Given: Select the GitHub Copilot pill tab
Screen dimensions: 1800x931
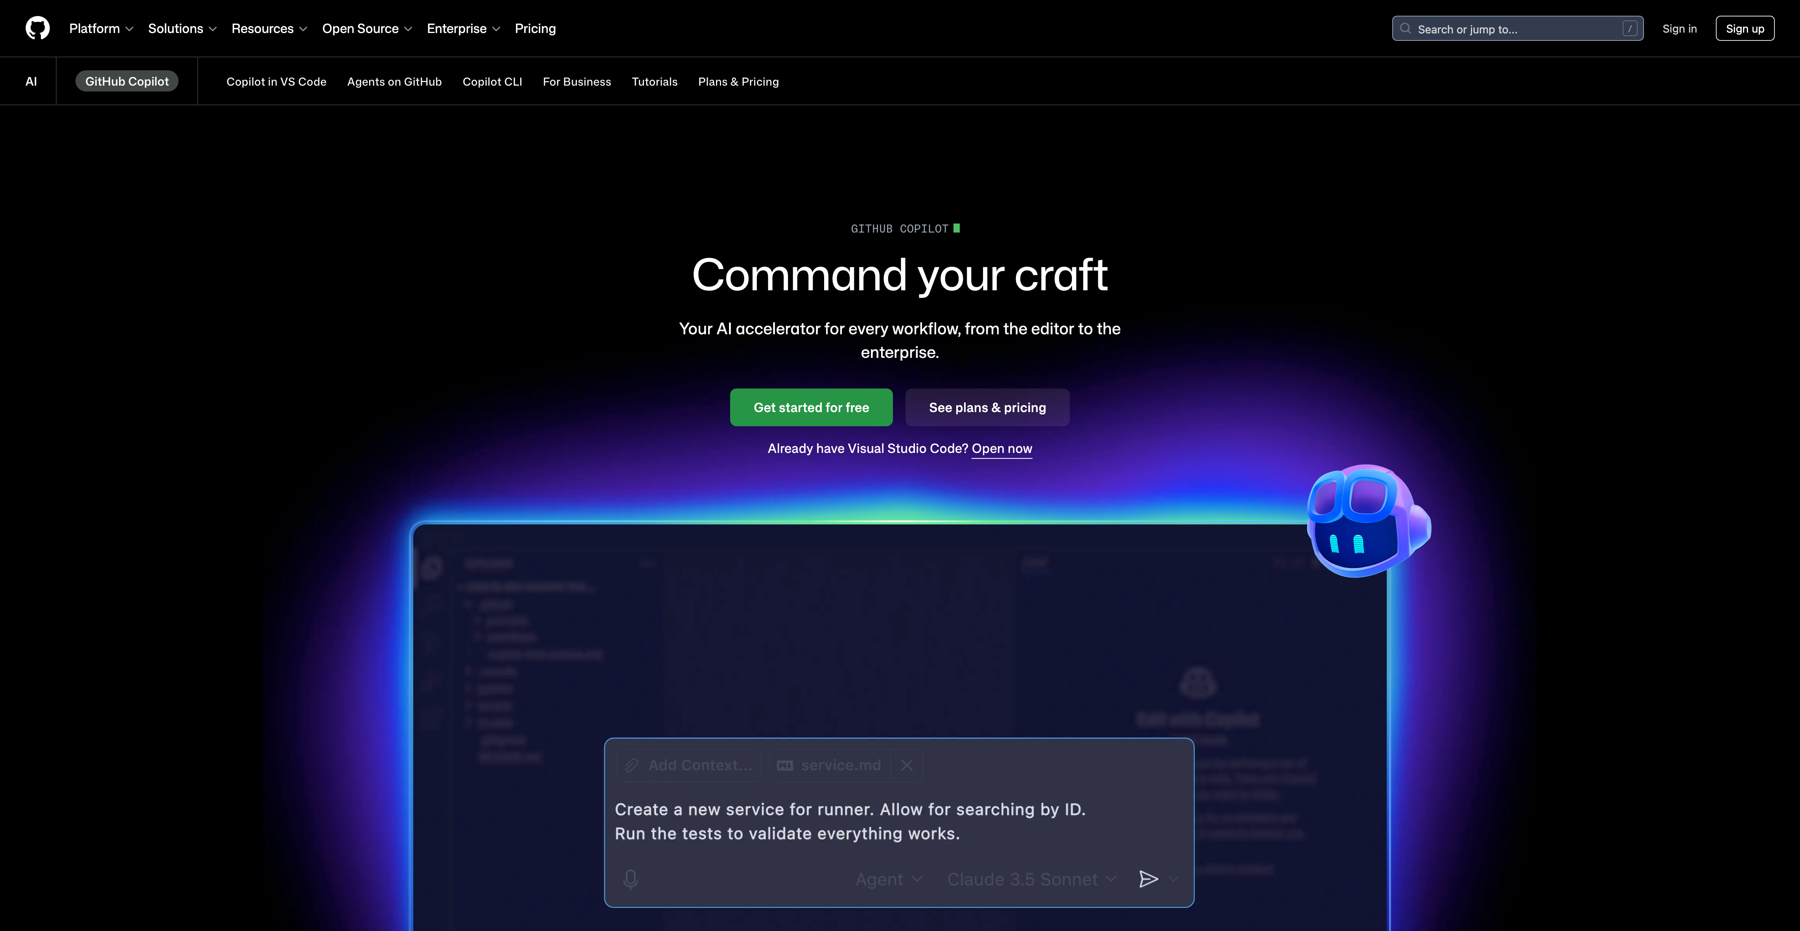Looking at the screenshot, I should (x=127, y=82).
